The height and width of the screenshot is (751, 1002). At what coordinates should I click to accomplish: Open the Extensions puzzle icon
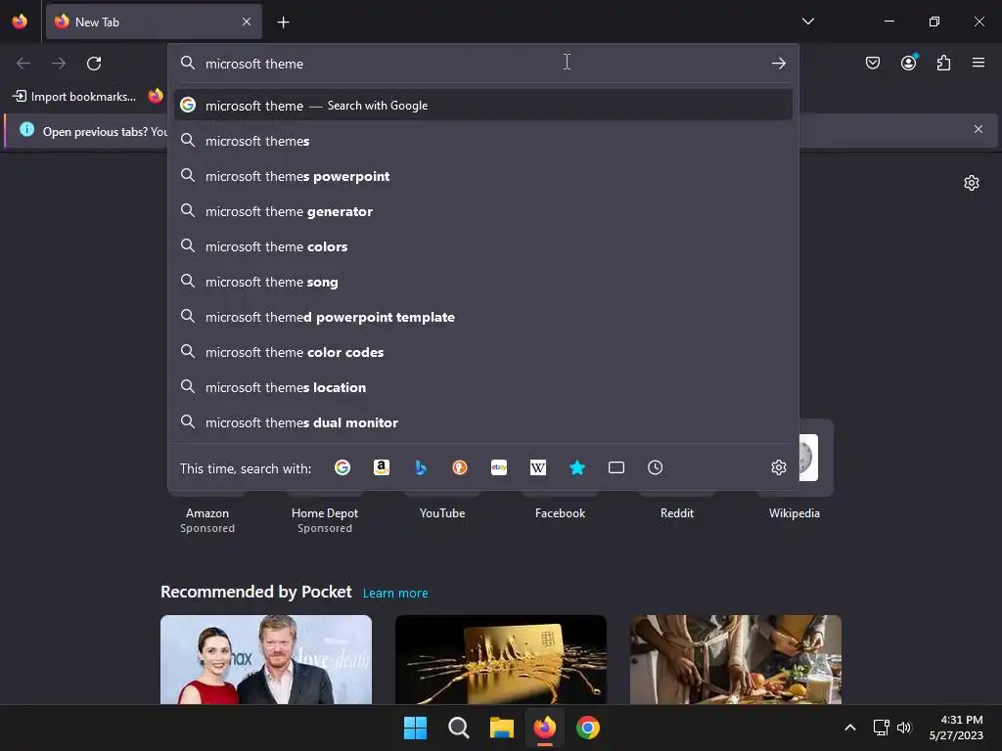(x=943, y=63)
